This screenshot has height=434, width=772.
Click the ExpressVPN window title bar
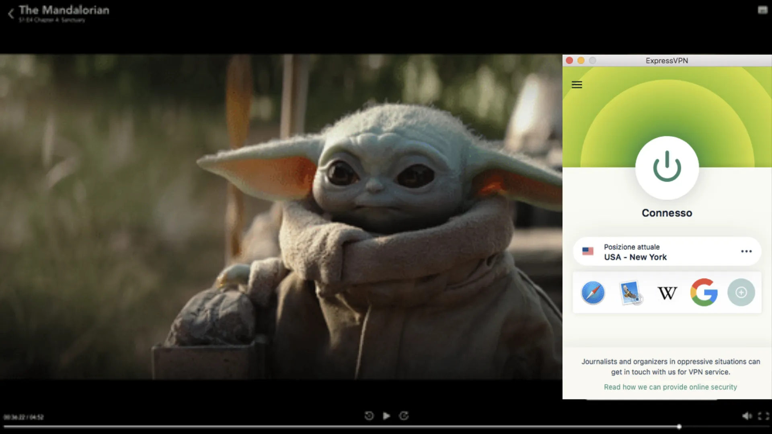coord(667,60)
